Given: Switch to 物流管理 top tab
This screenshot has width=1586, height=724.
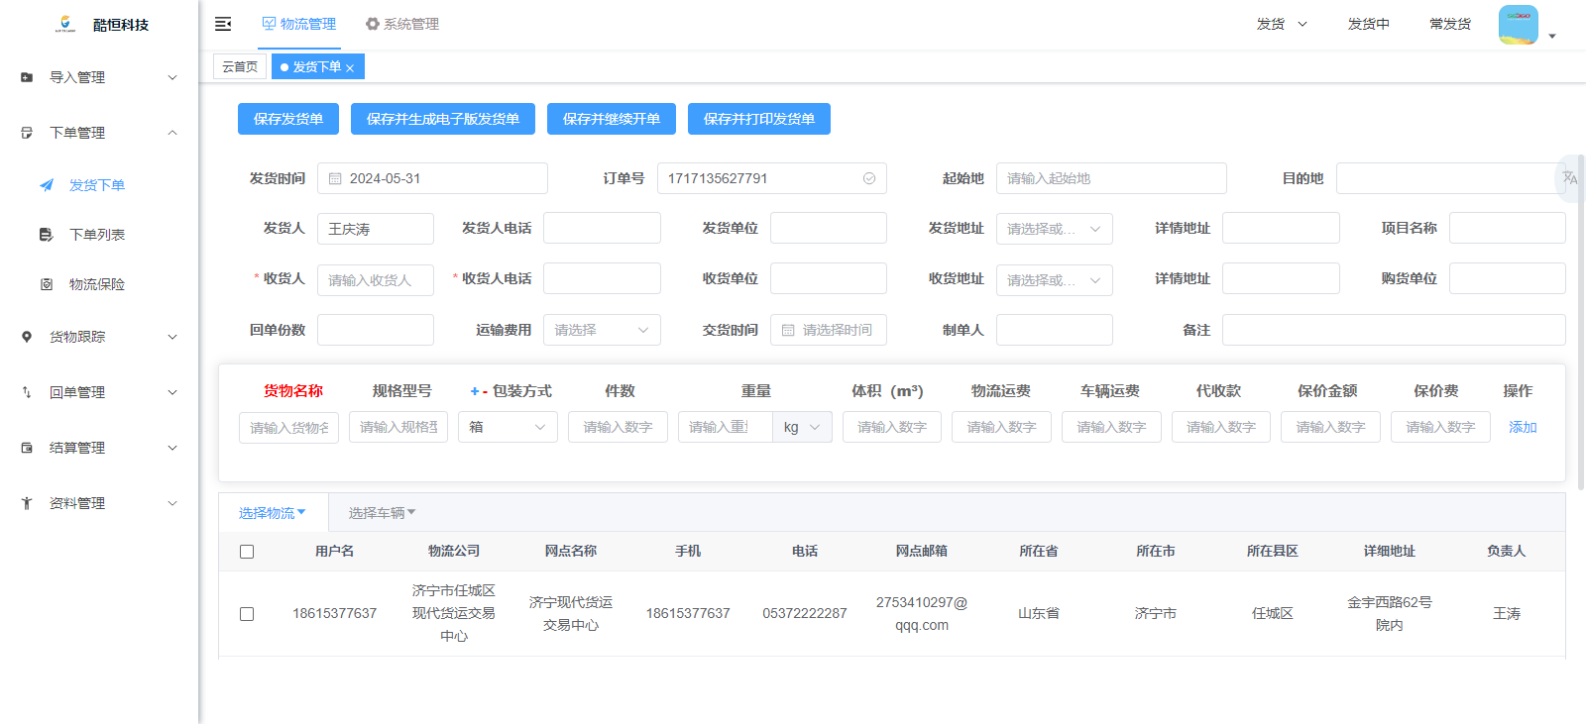Looking at the screenshot, I should click(x=299, y=24).
